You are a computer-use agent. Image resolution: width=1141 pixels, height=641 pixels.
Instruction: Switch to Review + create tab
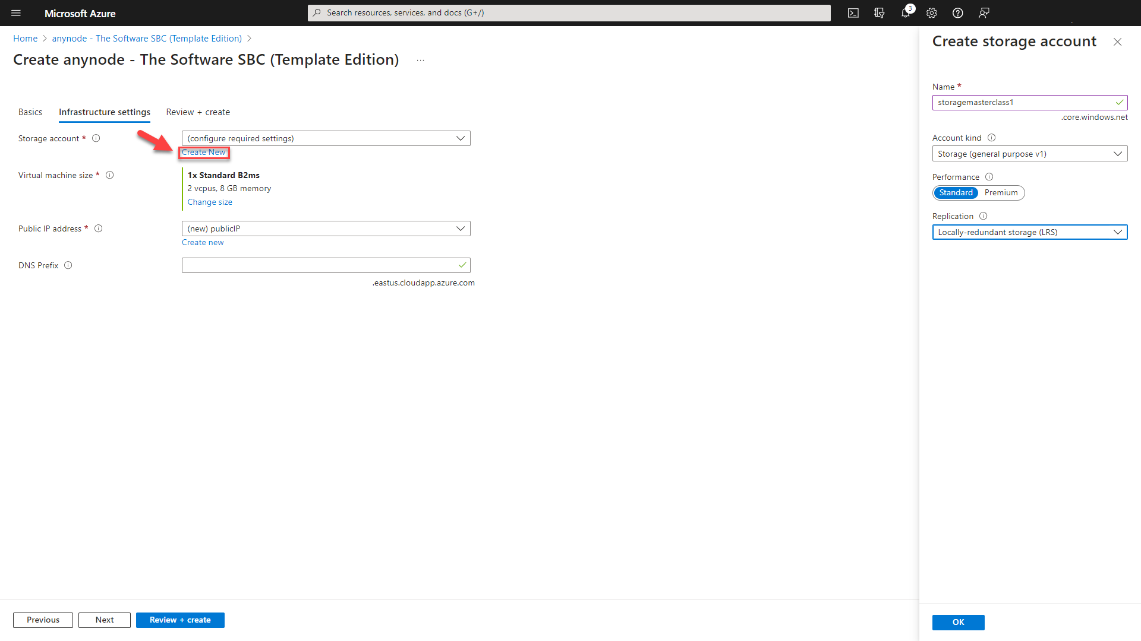click(197, 112)
